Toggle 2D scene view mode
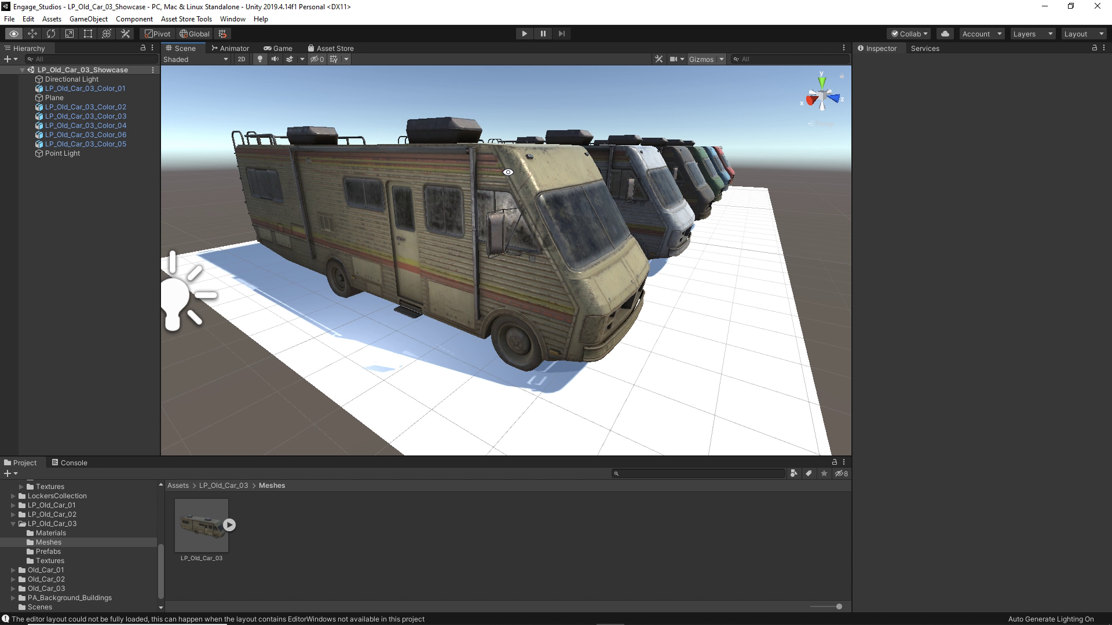 (242, 59)
